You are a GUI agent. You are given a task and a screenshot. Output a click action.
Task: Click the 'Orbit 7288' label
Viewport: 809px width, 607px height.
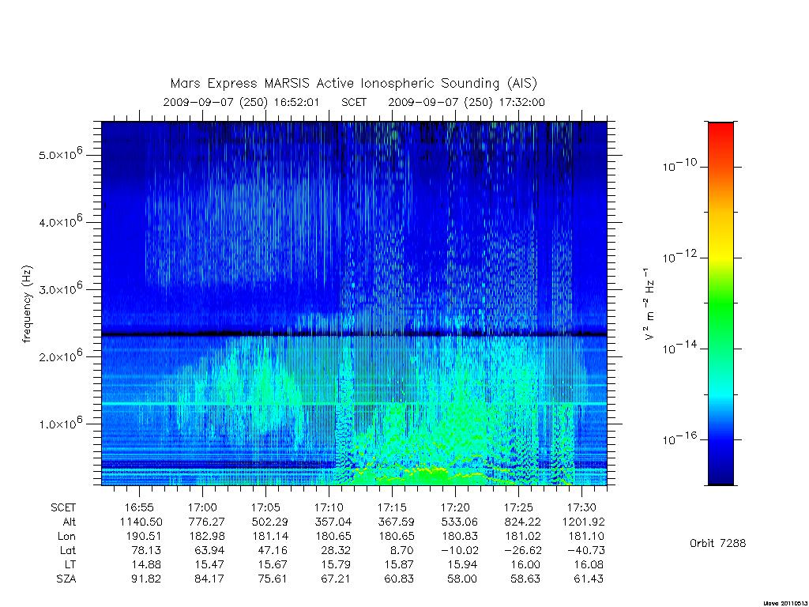click(717, 543)
